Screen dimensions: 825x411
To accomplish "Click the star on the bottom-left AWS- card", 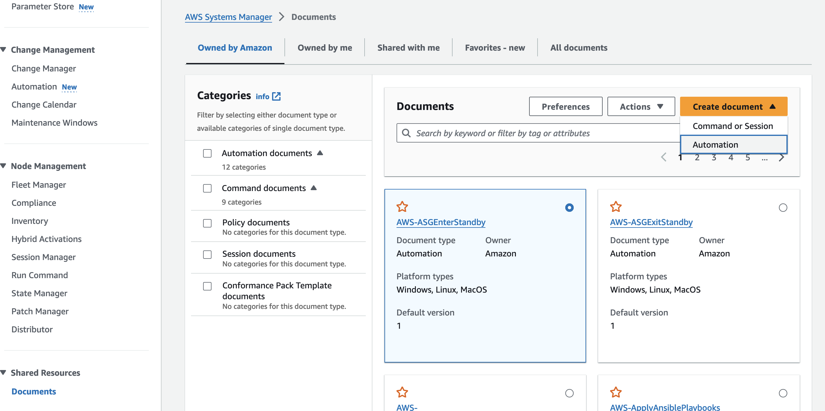I will point(402,392).
